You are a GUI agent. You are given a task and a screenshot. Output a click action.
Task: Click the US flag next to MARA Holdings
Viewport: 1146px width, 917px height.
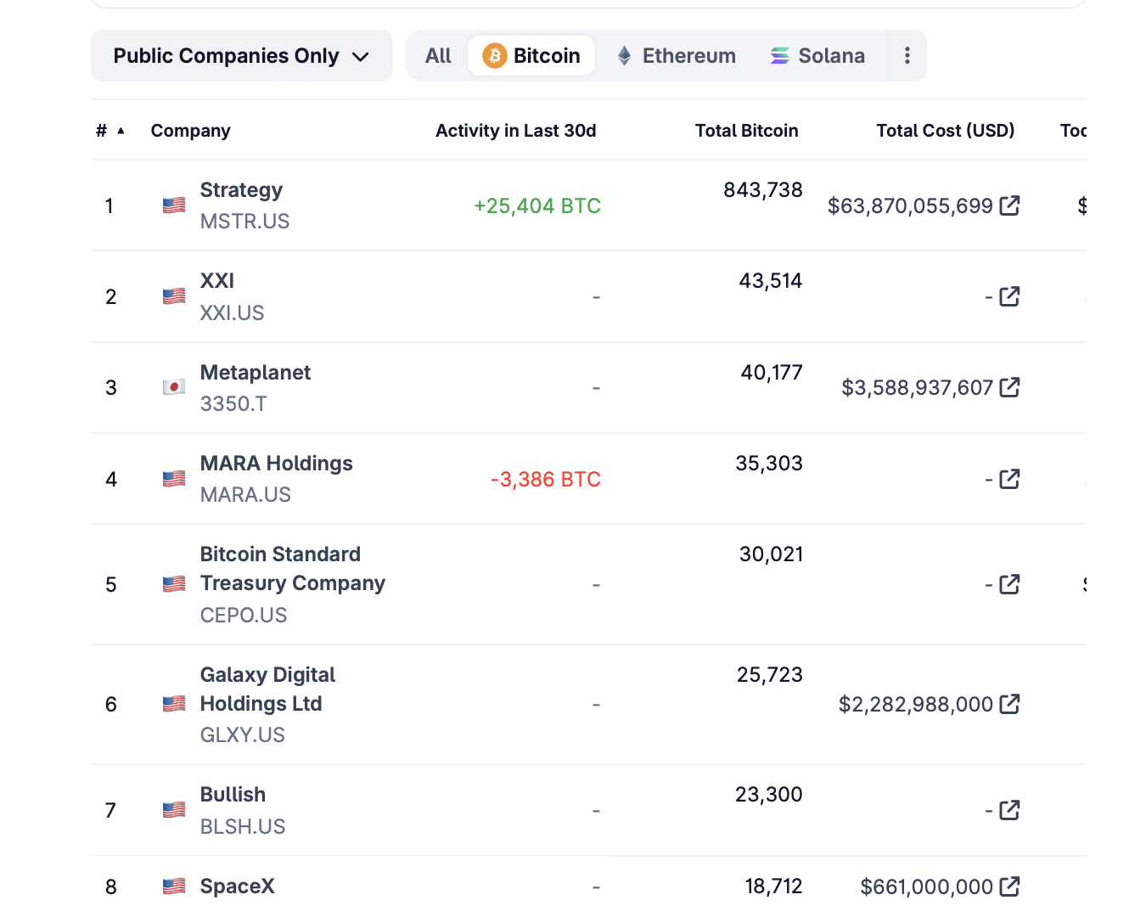click(174, 479)
